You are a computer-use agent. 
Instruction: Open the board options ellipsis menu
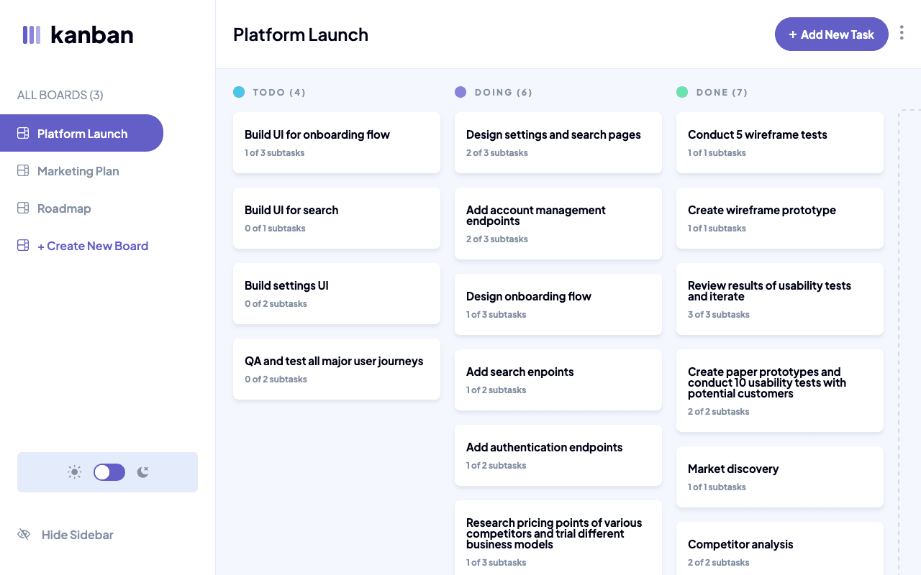(x=902, y=32)
